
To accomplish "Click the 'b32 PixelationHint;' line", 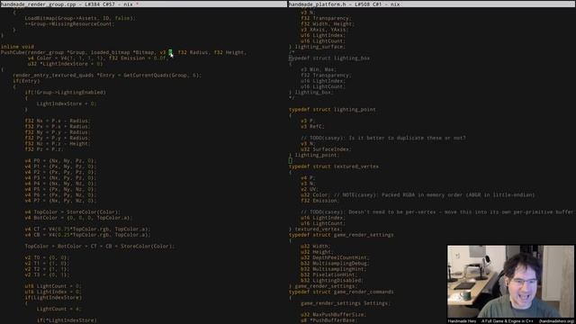I will click(x=329, y=274).
